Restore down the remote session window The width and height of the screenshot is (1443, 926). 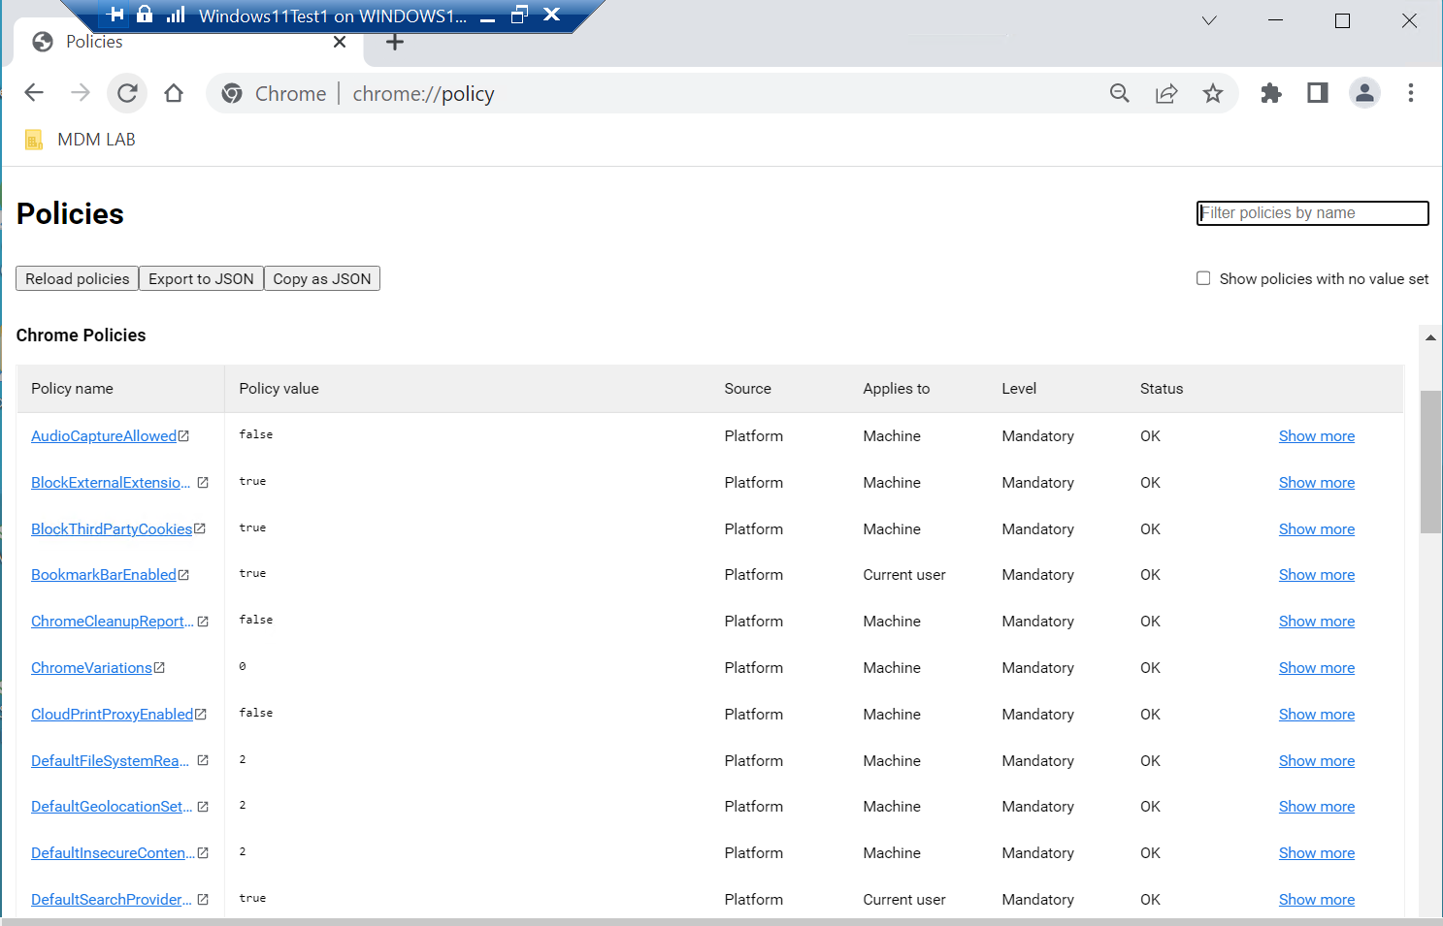519,15
